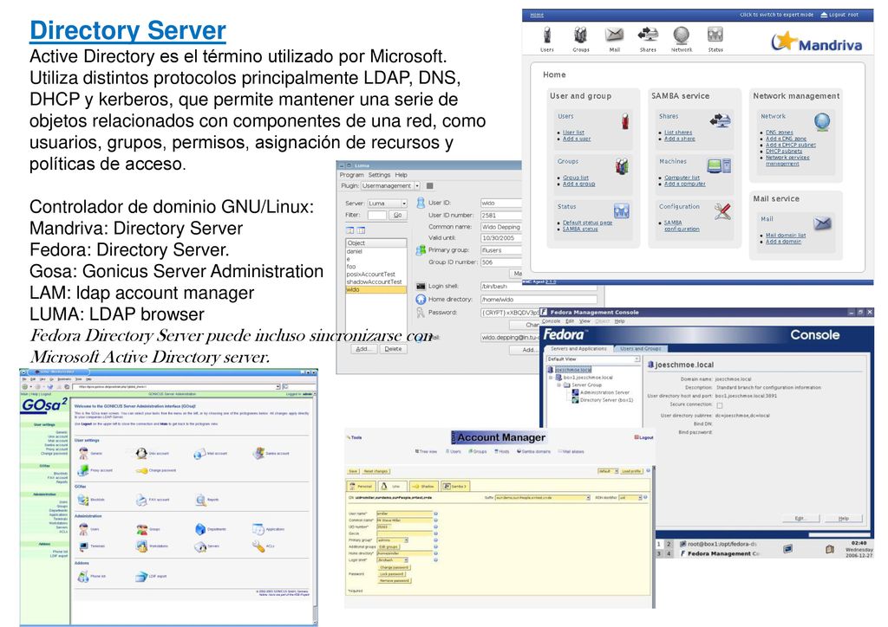Open the Blocklists icon in GOsa

(x=83, y=500)
